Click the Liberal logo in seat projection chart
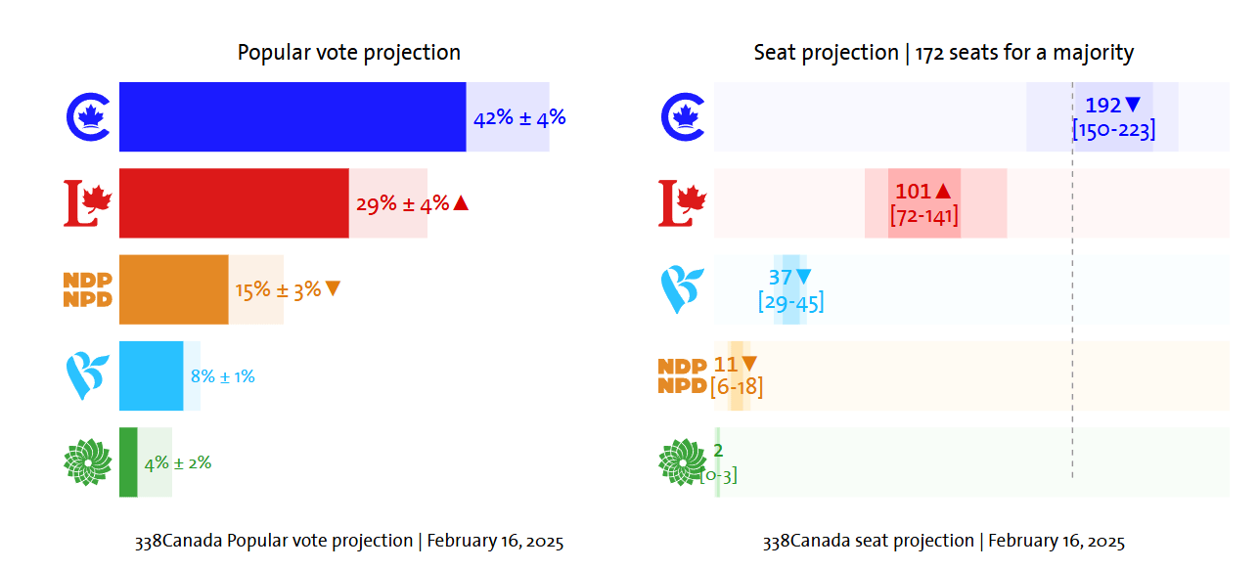The height and width of the screenshot is (570, 1259). (x=683, y=203)
